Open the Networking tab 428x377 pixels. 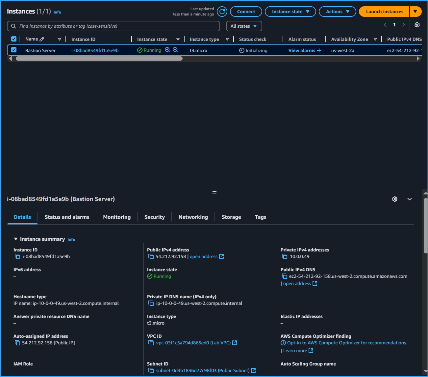point(193,217)
